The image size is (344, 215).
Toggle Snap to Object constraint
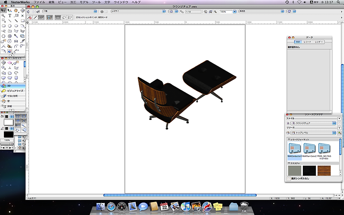(x=24, y=116)
